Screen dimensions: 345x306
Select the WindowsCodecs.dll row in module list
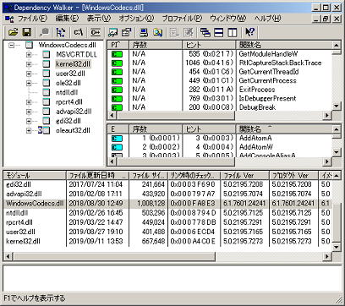[168, 204]
